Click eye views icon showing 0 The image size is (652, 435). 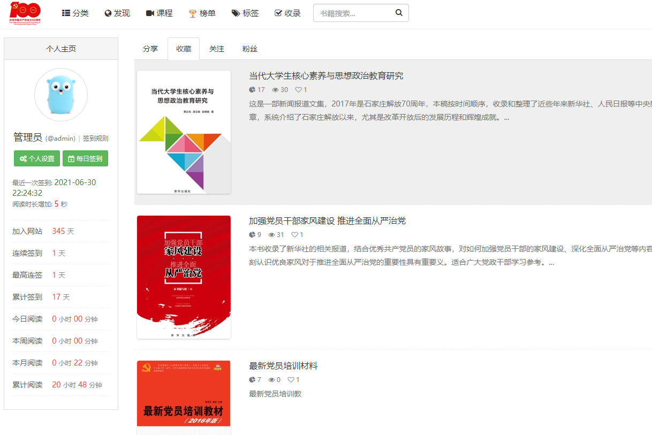[x=272, y=380]
